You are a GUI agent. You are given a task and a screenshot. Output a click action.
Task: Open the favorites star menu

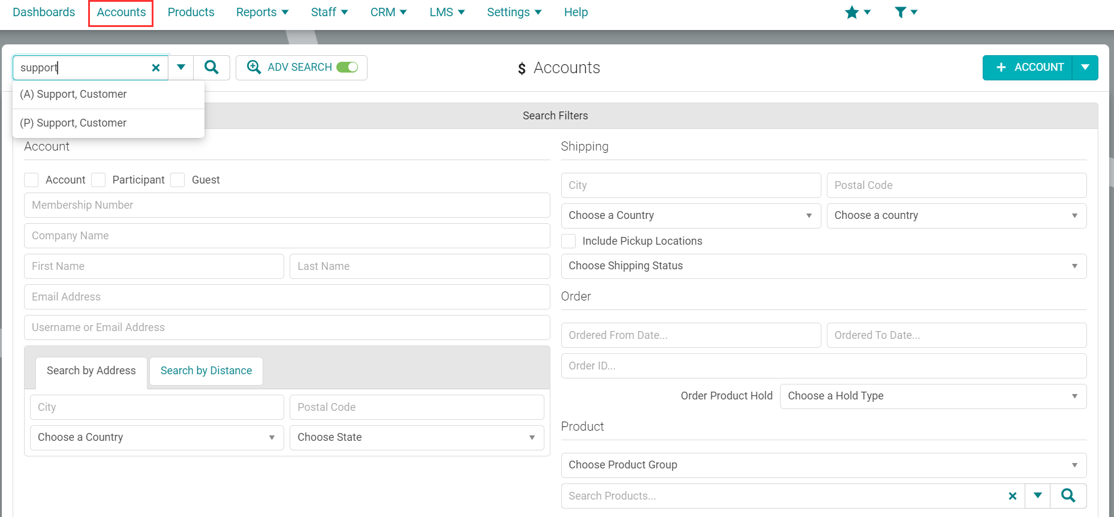click(x=857, y=12)
